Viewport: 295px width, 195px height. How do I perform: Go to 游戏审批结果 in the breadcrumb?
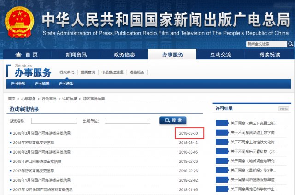(x=94, y=99)
